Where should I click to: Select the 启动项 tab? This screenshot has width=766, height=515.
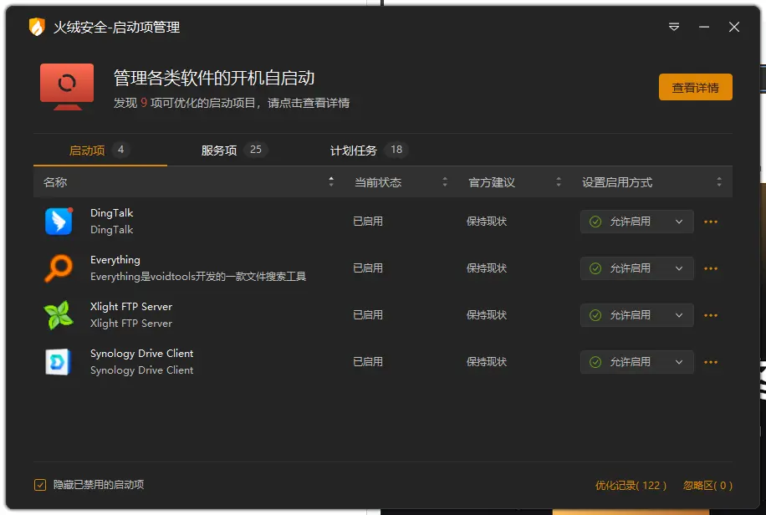[x=100, y=150]
